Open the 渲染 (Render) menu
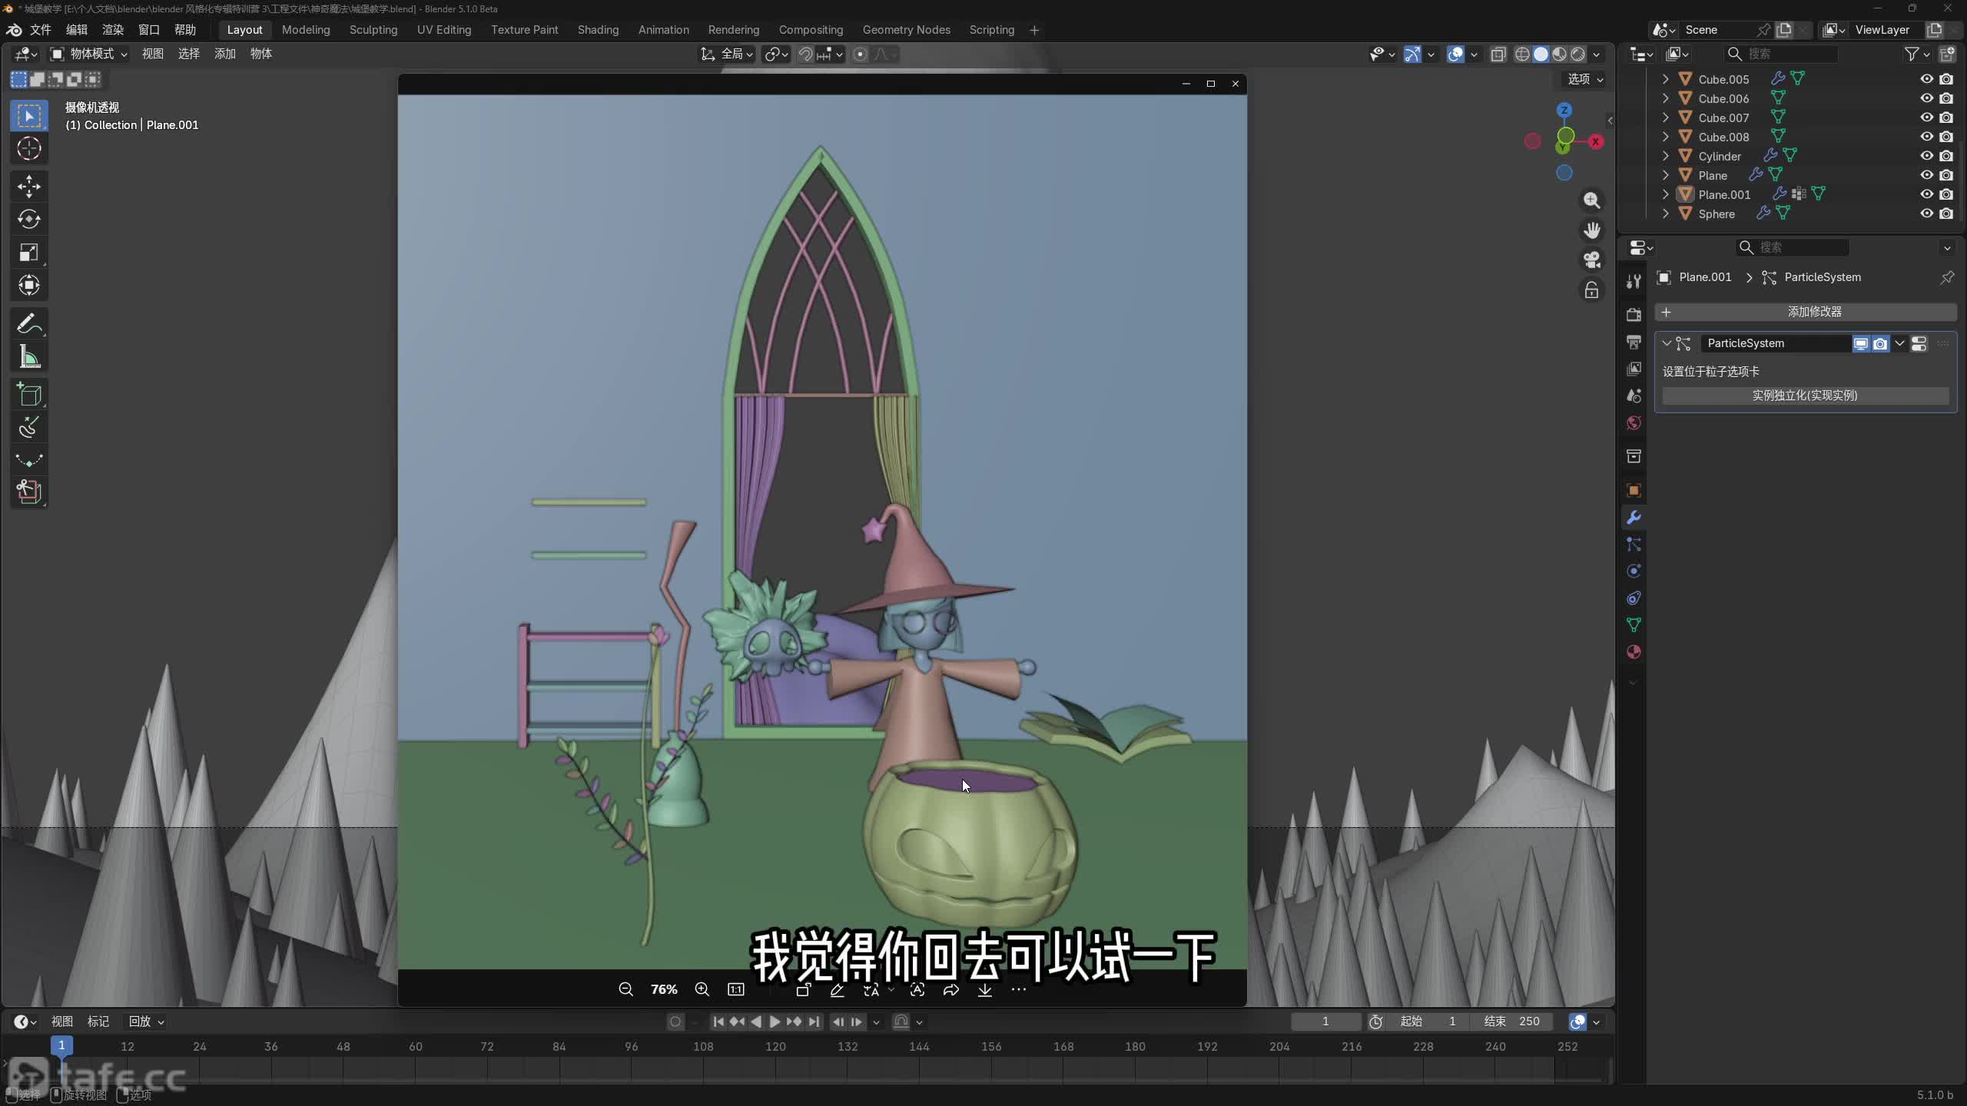This screenshot has height=1106, width=1967. [x=112, y=30]
